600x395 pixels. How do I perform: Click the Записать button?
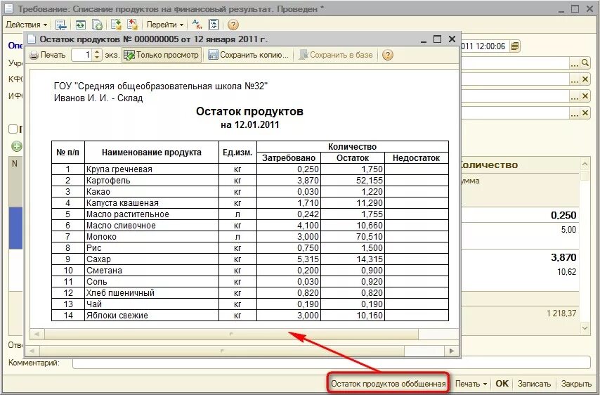coord(534,384)
